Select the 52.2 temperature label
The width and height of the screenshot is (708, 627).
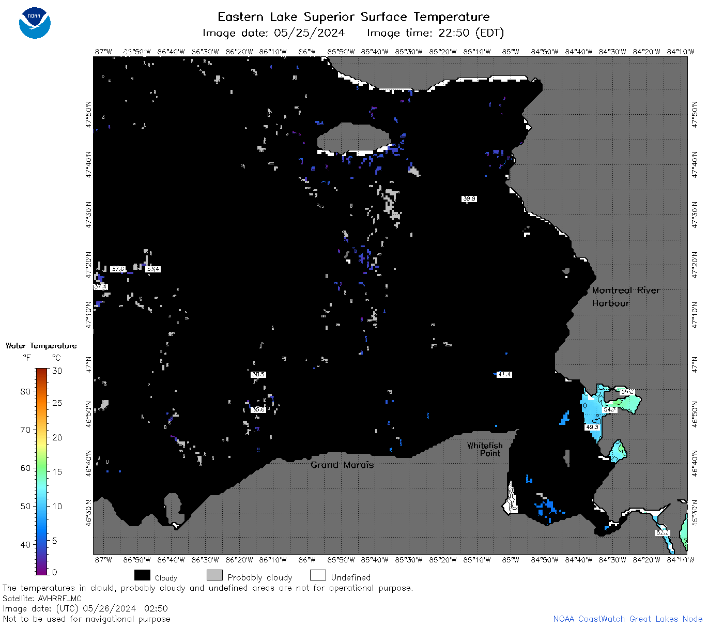tap(662, 532)
